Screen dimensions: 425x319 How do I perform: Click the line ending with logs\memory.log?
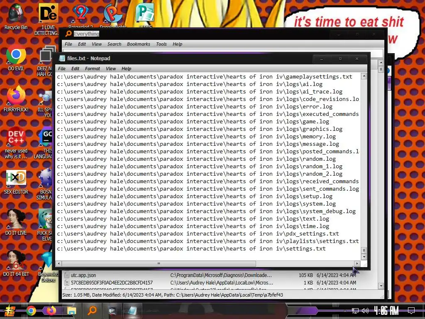(196, 136)
